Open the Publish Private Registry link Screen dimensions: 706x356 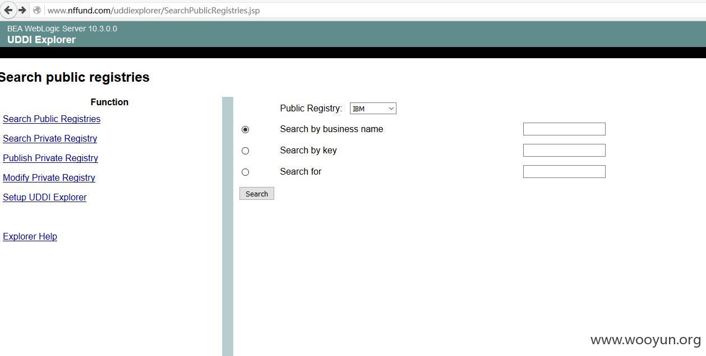click(50, 158)
